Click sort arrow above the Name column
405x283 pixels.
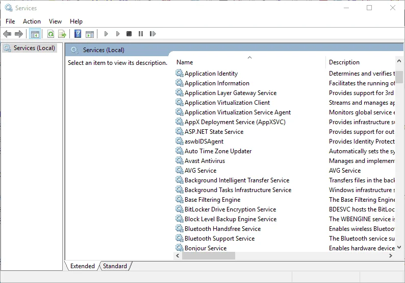[249, 57]
